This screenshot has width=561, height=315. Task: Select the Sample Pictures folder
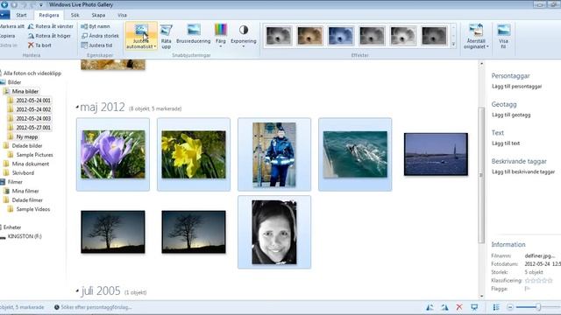click(x=34, y=155)
